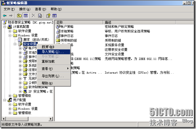The width and height of the screenshot is (196, 129).
Task: Click description Internet 协议安全性 (IPSec) 管理
Action: (139, 73)
